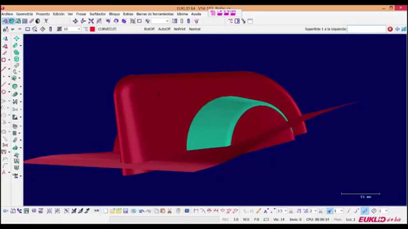This screenshot has width=408, height=229.
Task: Open the Proyecto menu
Action: click(x=43, y=14)
